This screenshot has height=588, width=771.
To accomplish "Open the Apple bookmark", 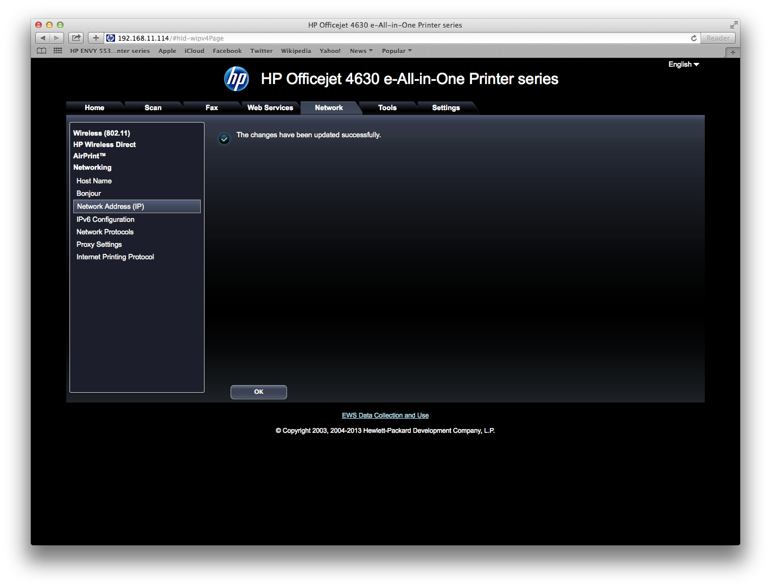I will 167,51.
